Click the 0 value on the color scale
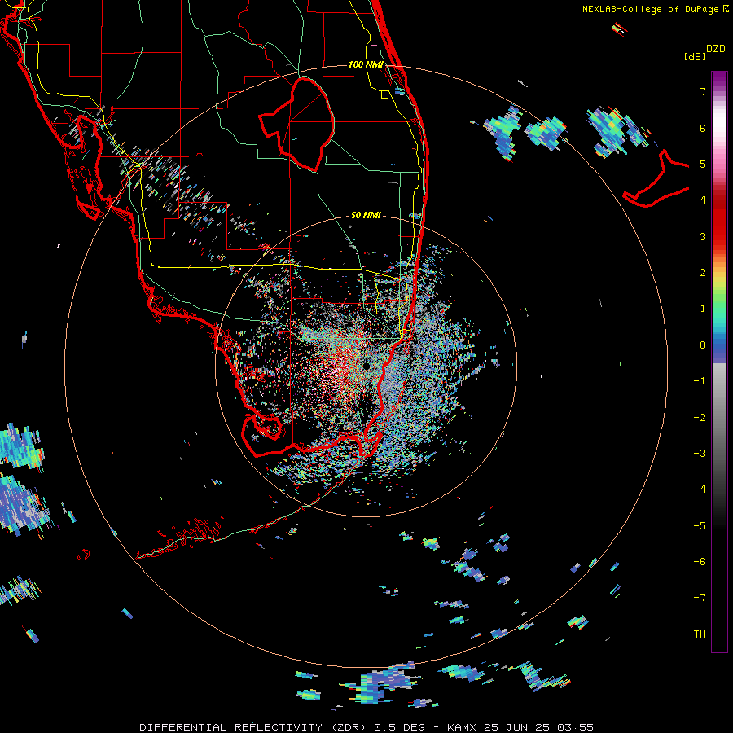The image size is (733, 733). click(703, 345)
